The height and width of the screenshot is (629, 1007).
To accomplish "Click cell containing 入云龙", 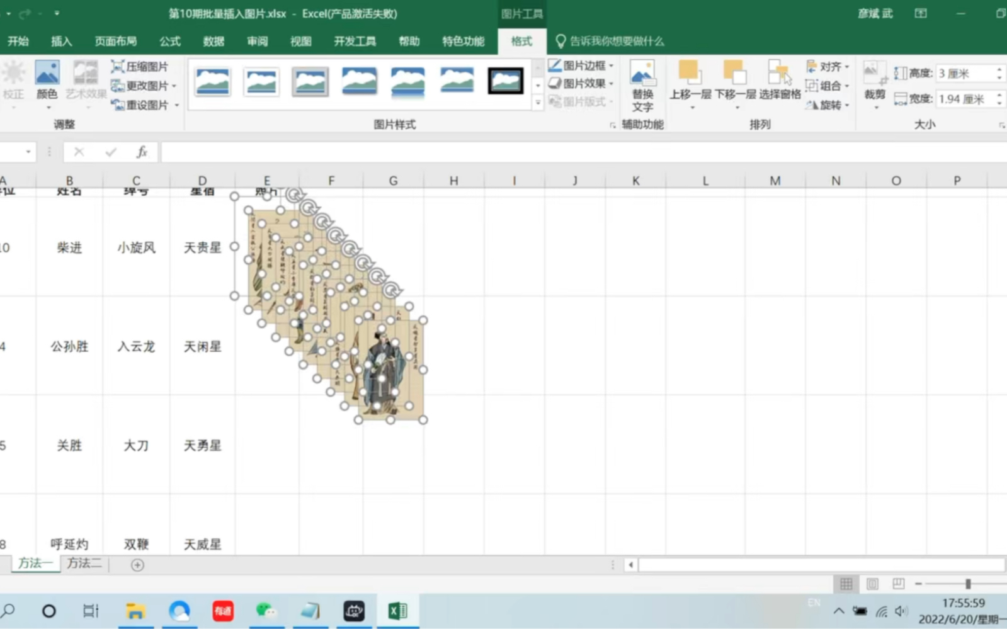I will 136,346.
